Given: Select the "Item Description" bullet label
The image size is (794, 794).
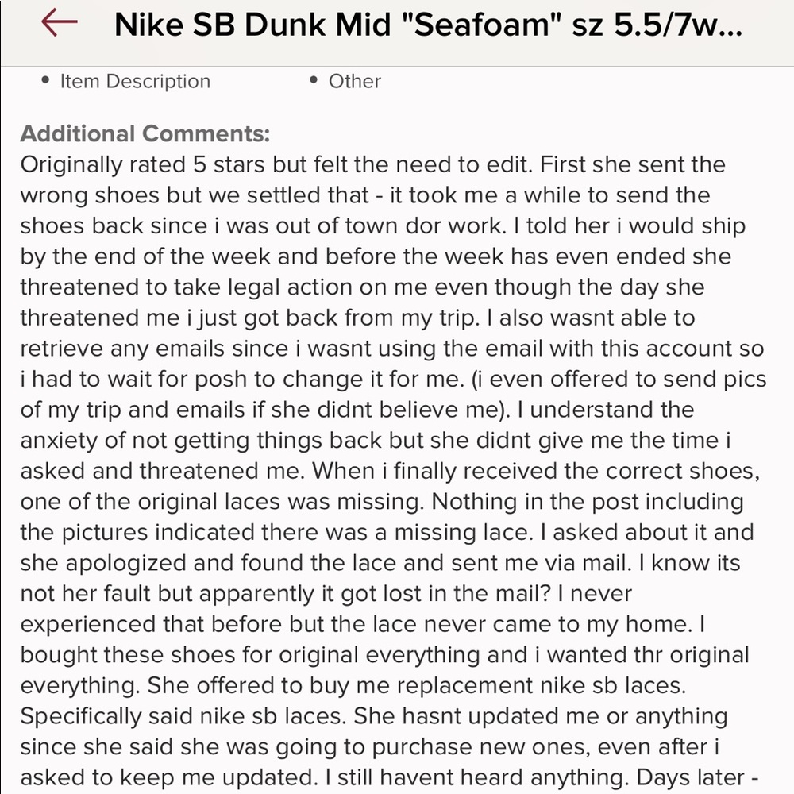Looking at the screenshot, I should coord(135,81).
